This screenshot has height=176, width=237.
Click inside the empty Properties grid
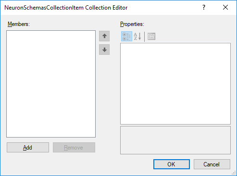[x=175, y=84]
